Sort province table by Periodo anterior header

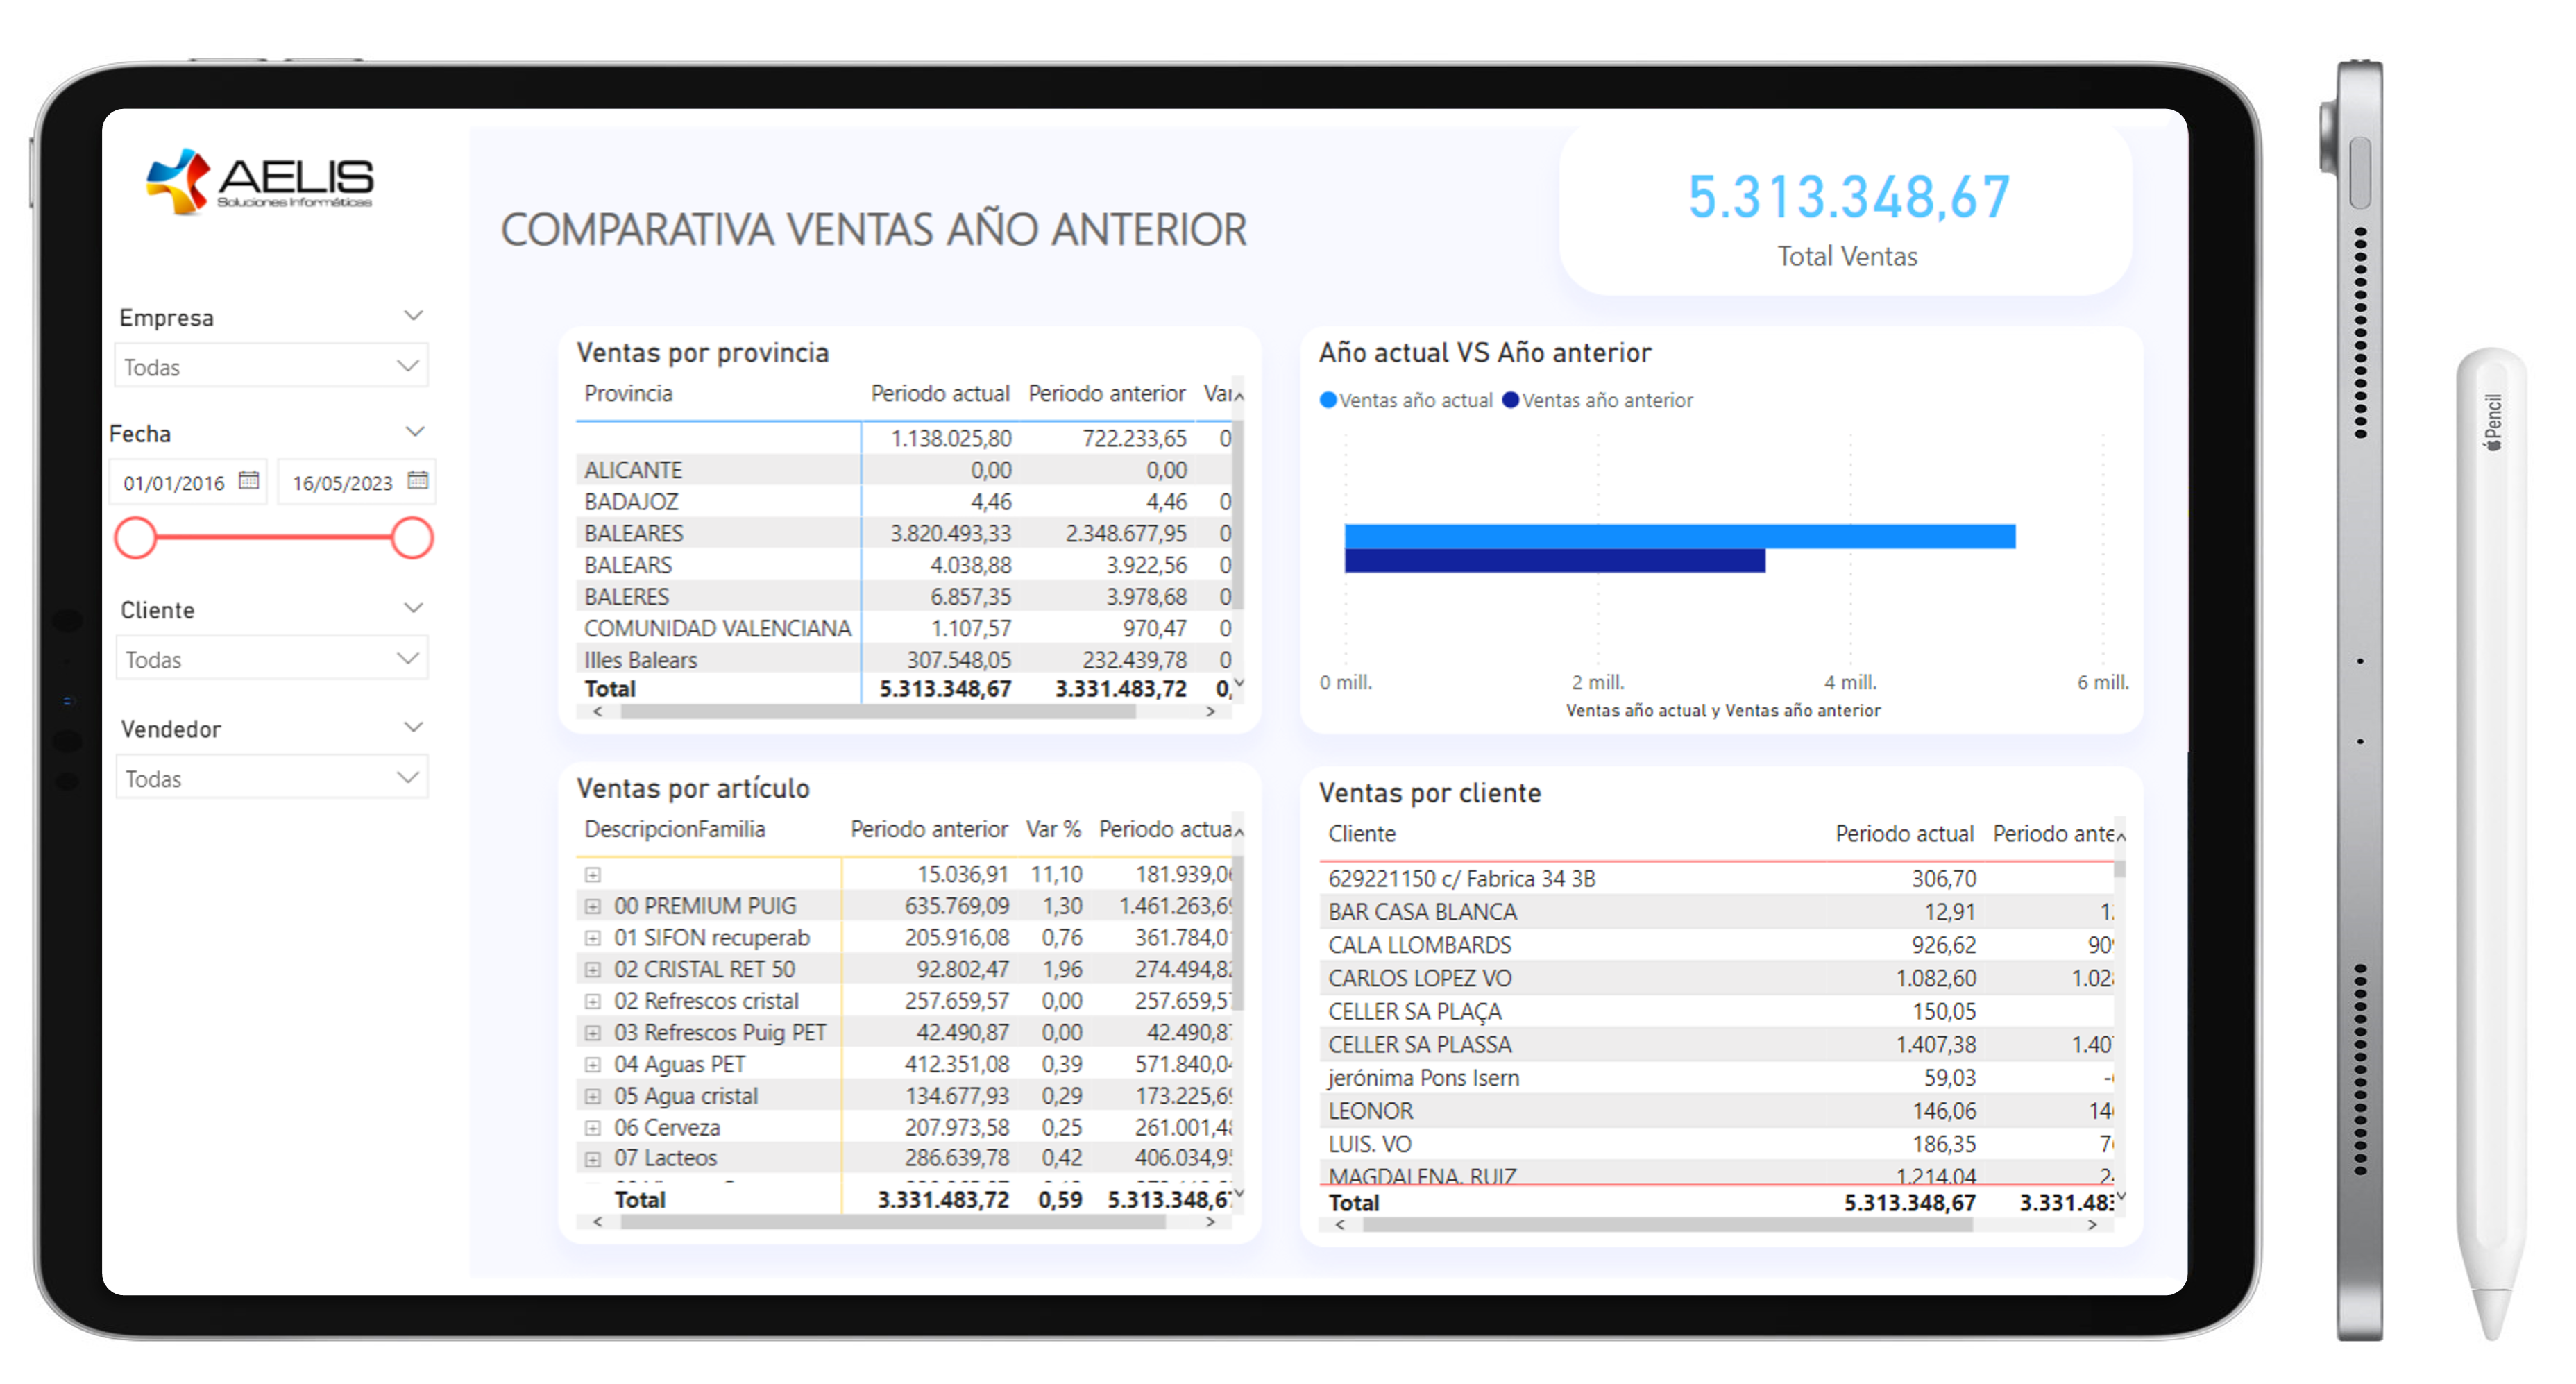pos(1107,393)
